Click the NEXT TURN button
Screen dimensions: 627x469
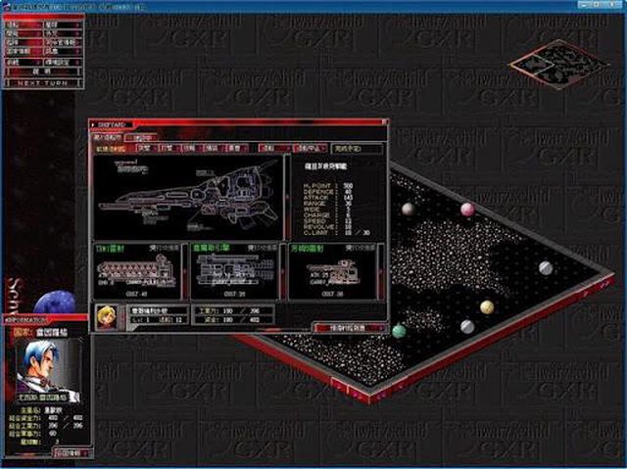(x=41, y=84)
